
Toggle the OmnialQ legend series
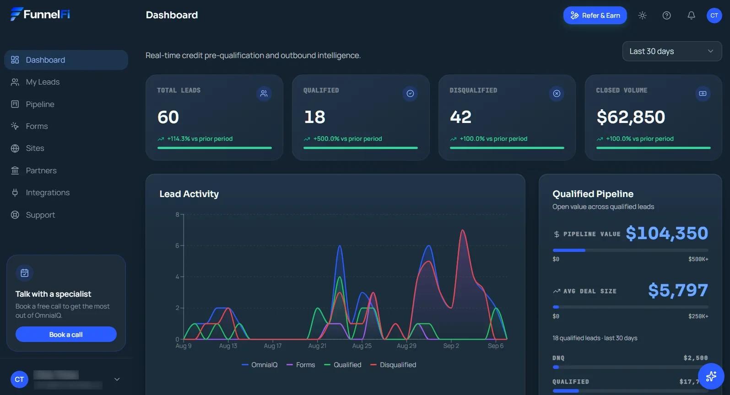260,365
